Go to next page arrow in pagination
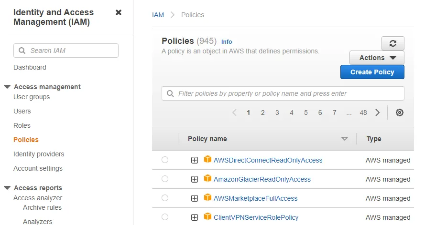 pos(378,112)
